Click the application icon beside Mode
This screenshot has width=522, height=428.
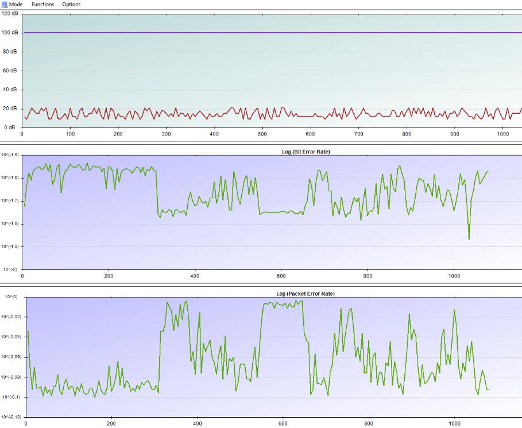[x=5, y=5]
